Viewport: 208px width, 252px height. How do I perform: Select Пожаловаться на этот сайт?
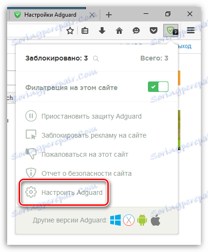[x=77, y=154]
